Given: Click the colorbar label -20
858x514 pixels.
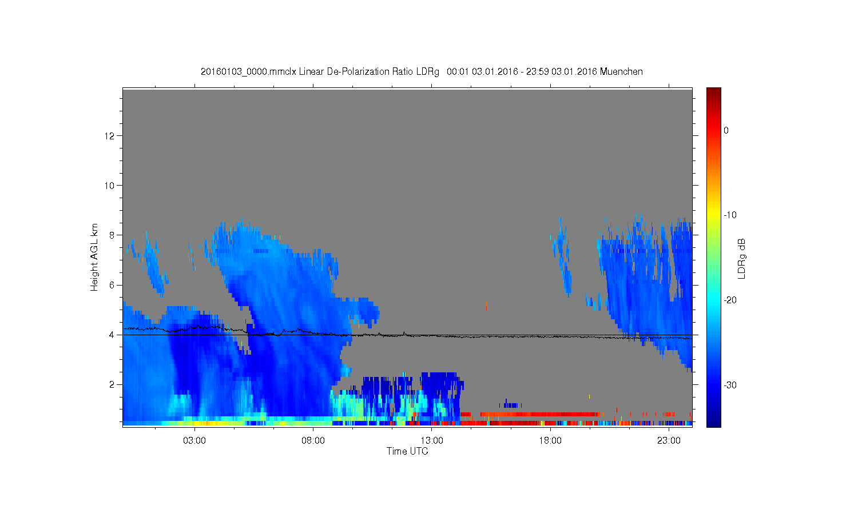Looking at the screenshot, I should pyautogui.click(x=730, y=300).
